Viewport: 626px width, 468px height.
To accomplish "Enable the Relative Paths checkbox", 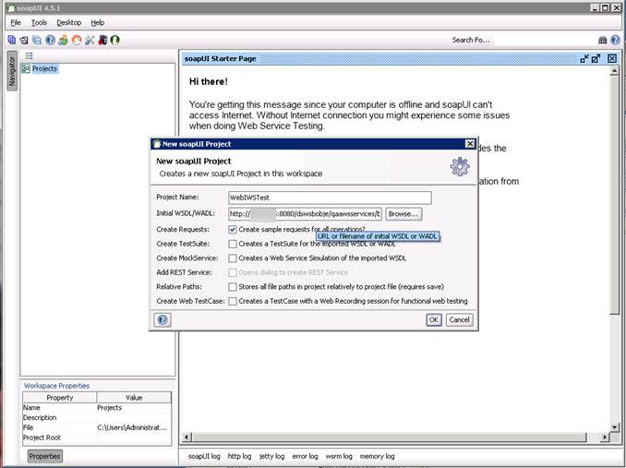I will [x=233, y=287].
